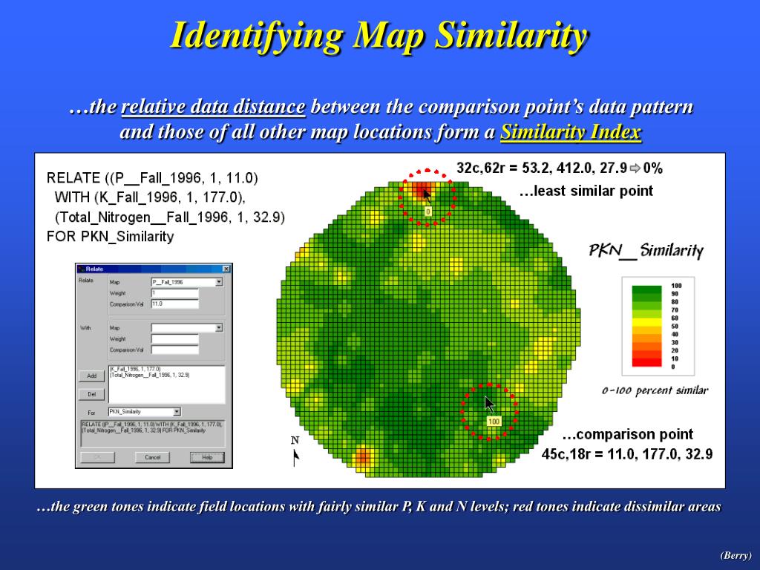Click the 'RELATE ((P__Fall_1996, 1, 11.0)' command line
The image size is (760, 570).
[152, 178]
